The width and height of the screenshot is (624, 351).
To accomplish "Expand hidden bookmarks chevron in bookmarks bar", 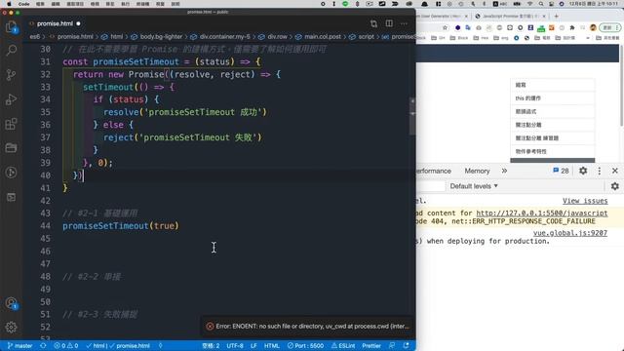I will tap(588, 38).
